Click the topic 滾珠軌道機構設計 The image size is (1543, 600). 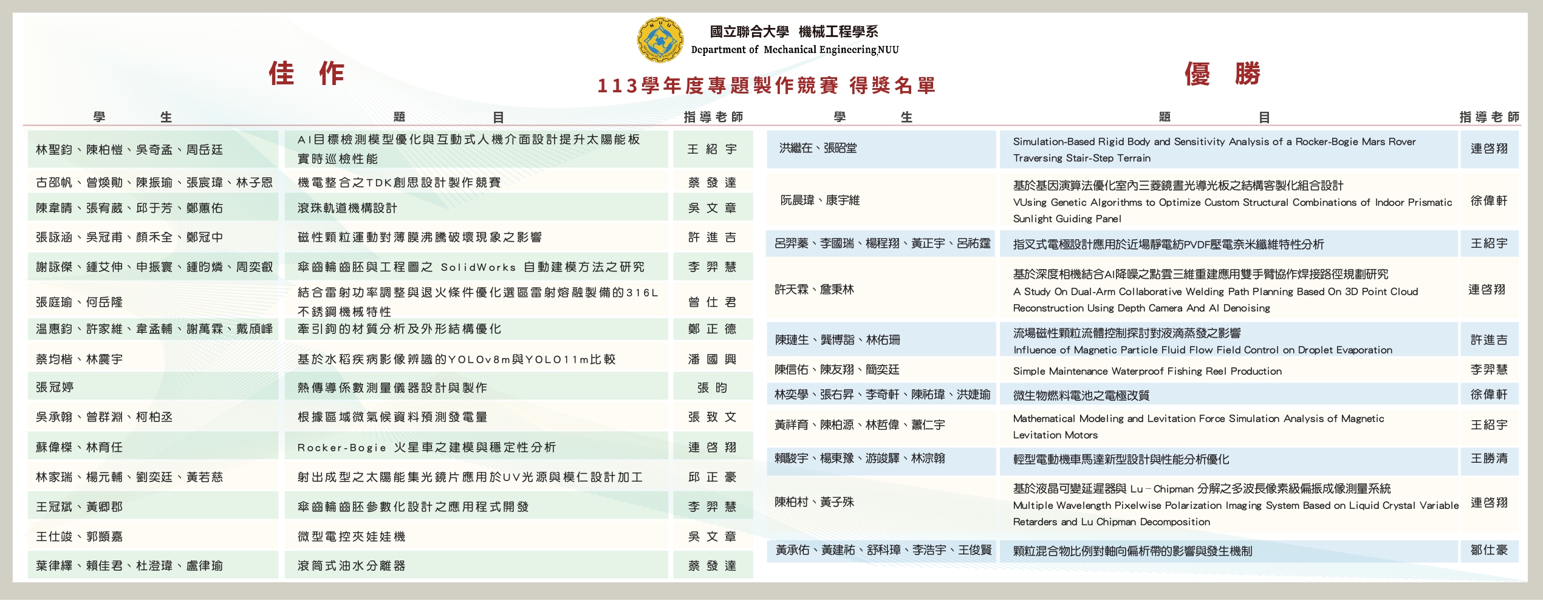(347, 208)
